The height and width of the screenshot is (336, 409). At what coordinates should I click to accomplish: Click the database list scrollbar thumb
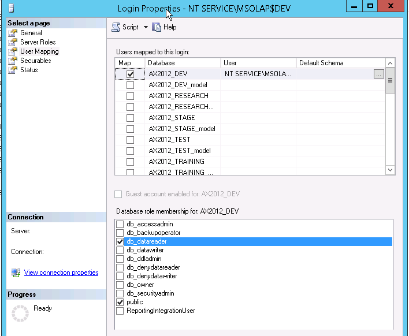pyautogui.click(x=390, y=81)
